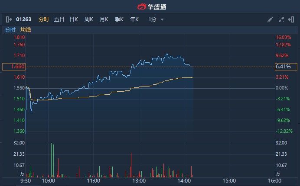Click the 13:00 marker on time axis

pos(139,181)
